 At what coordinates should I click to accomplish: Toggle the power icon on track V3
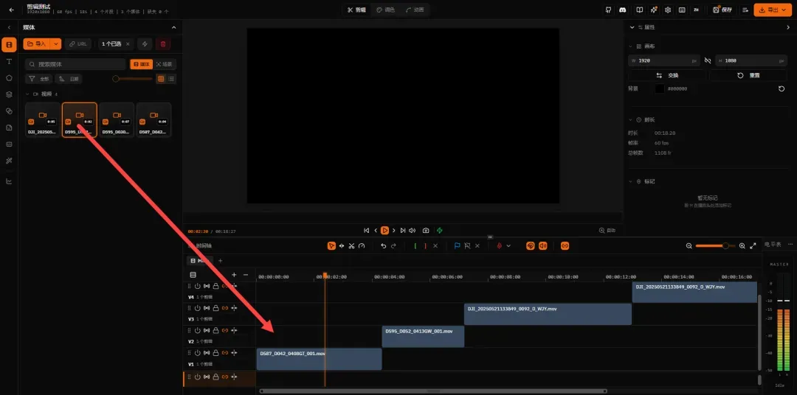click(198, 308)
